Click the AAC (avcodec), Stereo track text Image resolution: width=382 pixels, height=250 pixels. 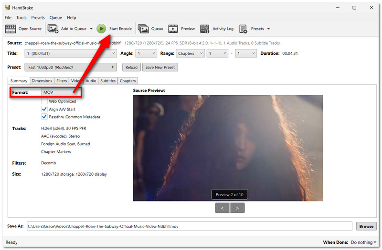coord(61,136)
